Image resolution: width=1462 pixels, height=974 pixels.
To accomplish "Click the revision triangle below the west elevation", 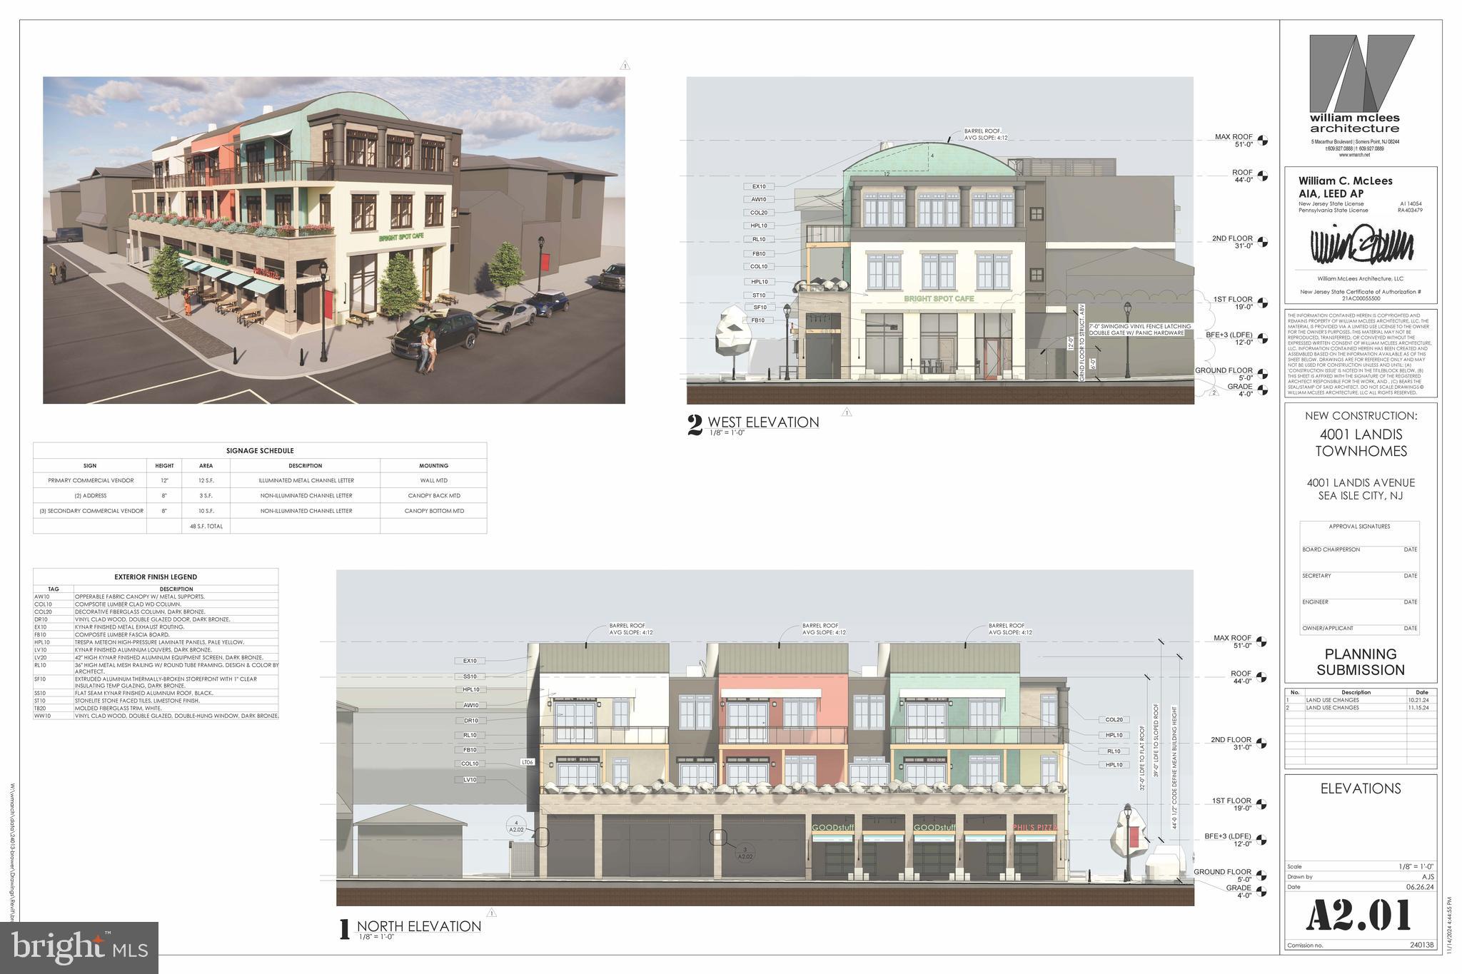I will click(847, 412).
